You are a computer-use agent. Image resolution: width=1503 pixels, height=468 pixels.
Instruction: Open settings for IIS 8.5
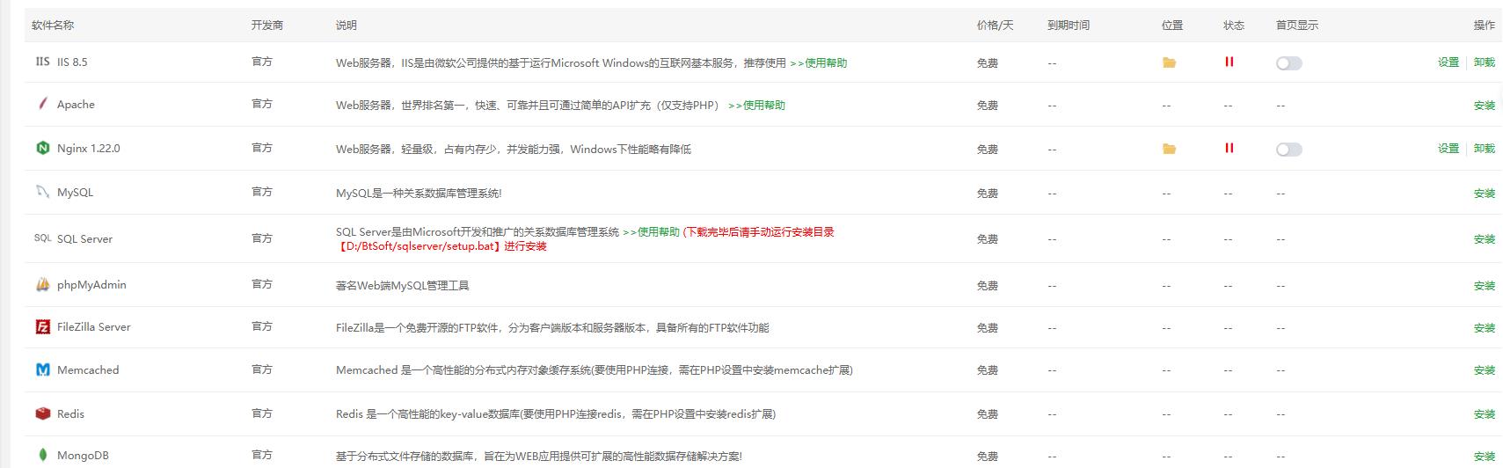(x=1448, y=62)
